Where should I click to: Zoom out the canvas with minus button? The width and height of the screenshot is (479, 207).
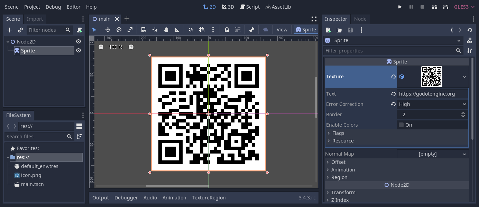pos(101,47)
